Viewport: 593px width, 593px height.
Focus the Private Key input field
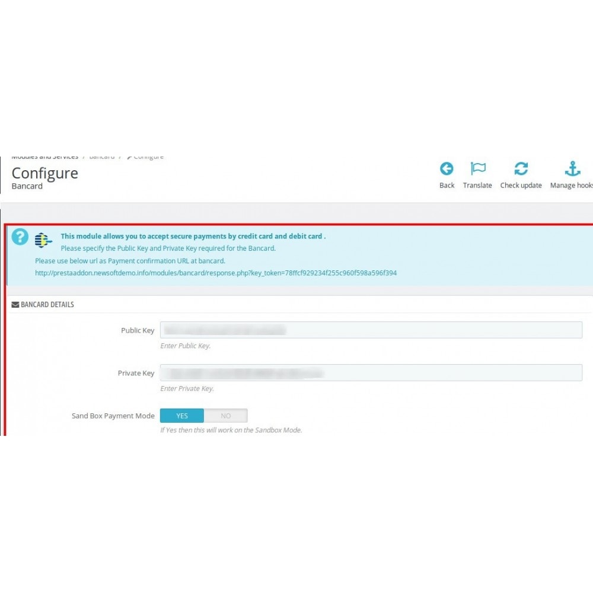point(371,373)
